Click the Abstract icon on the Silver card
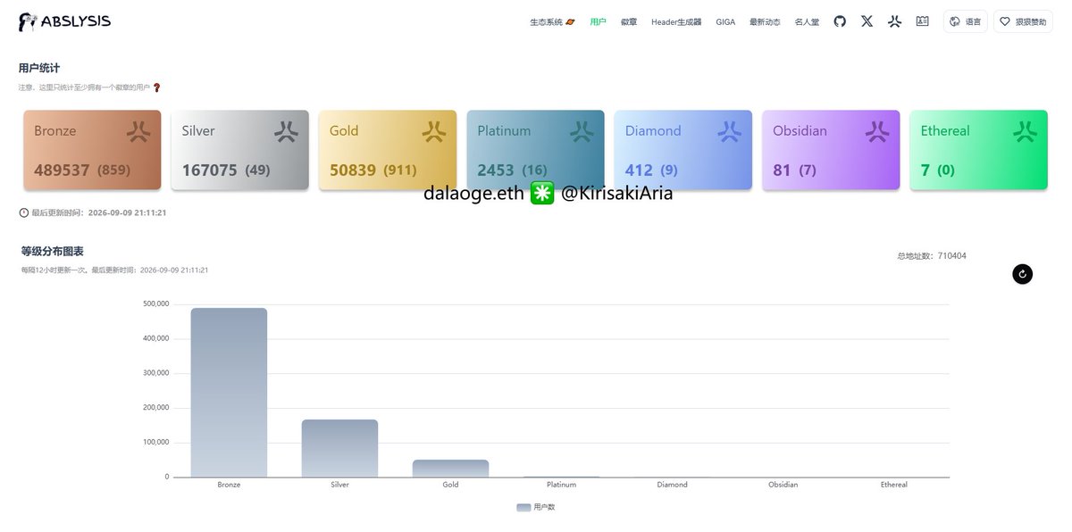 [286, 132]
